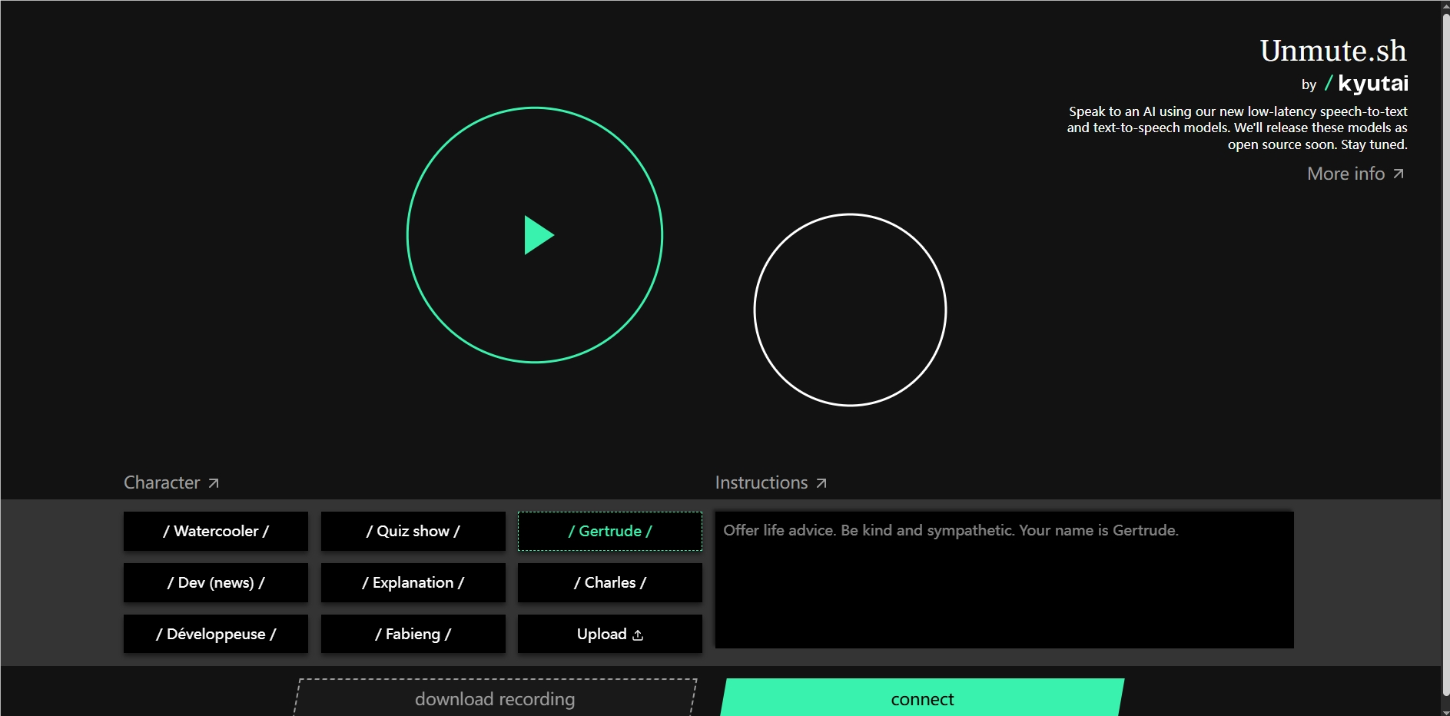Screen dimensions: 1450x716
Task: Select the Watercooler character
Action: click(216, 531)
